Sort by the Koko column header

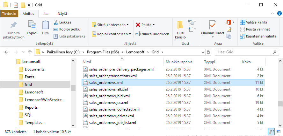(253, 62)
